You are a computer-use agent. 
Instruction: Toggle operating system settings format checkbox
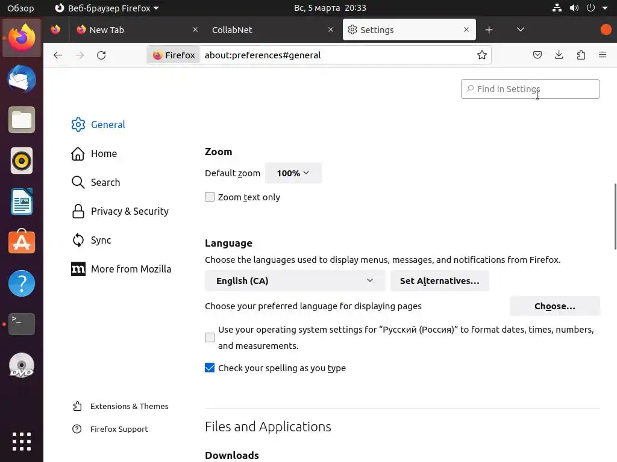coord(210,337)
